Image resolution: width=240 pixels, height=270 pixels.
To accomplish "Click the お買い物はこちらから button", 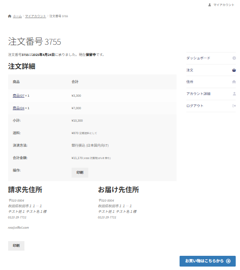I will click(207, 261).
